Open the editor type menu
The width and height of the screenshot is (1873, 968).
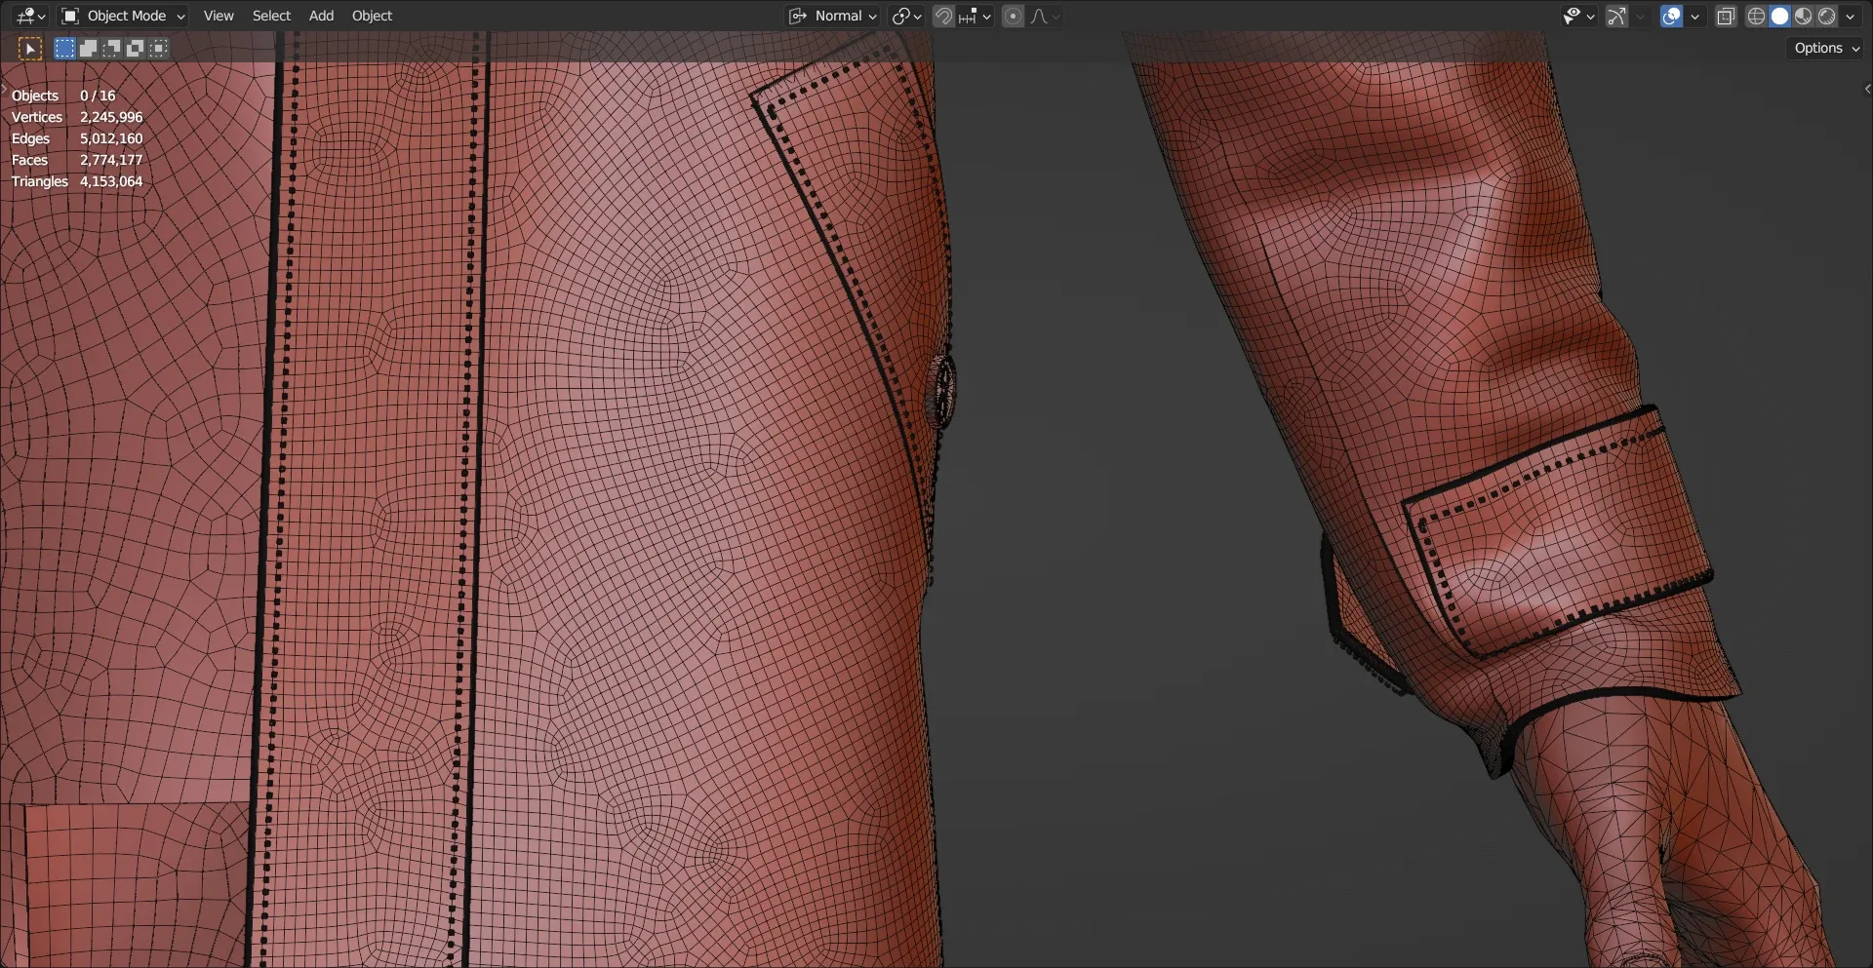[x=30, y=16]
